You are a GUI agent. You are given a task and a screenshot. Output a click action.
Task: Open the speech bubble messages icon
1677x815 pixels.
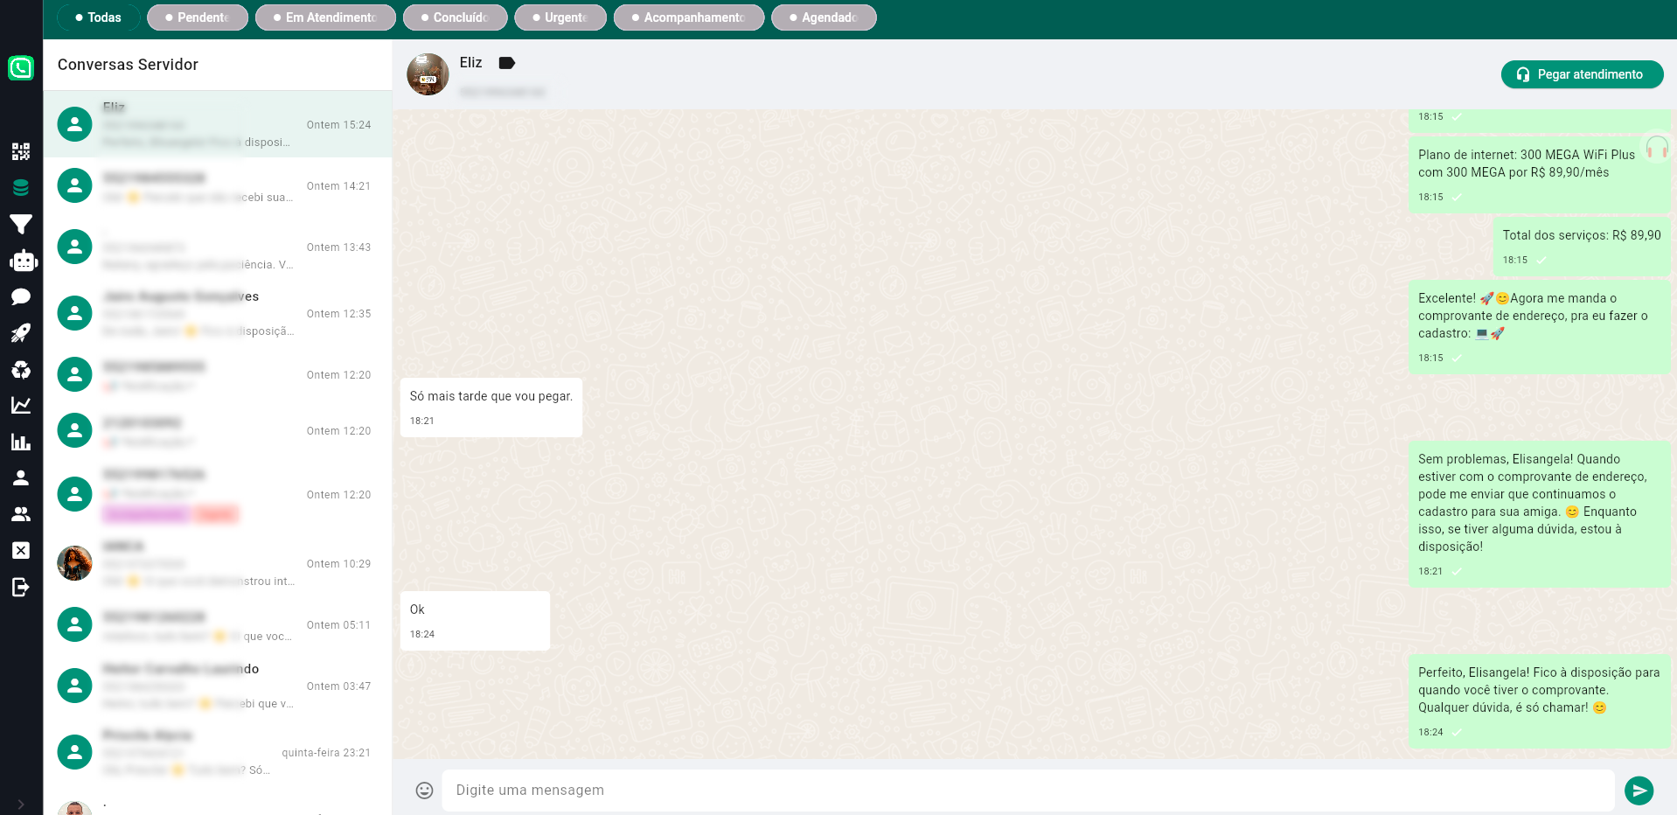[21, 297]
